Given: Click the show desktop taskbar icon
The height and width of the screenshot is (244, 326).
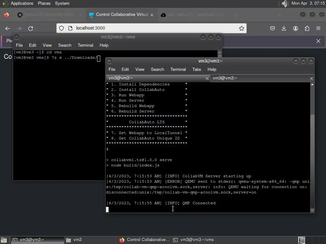Looking at the screenshot, I should pos(4,240).
